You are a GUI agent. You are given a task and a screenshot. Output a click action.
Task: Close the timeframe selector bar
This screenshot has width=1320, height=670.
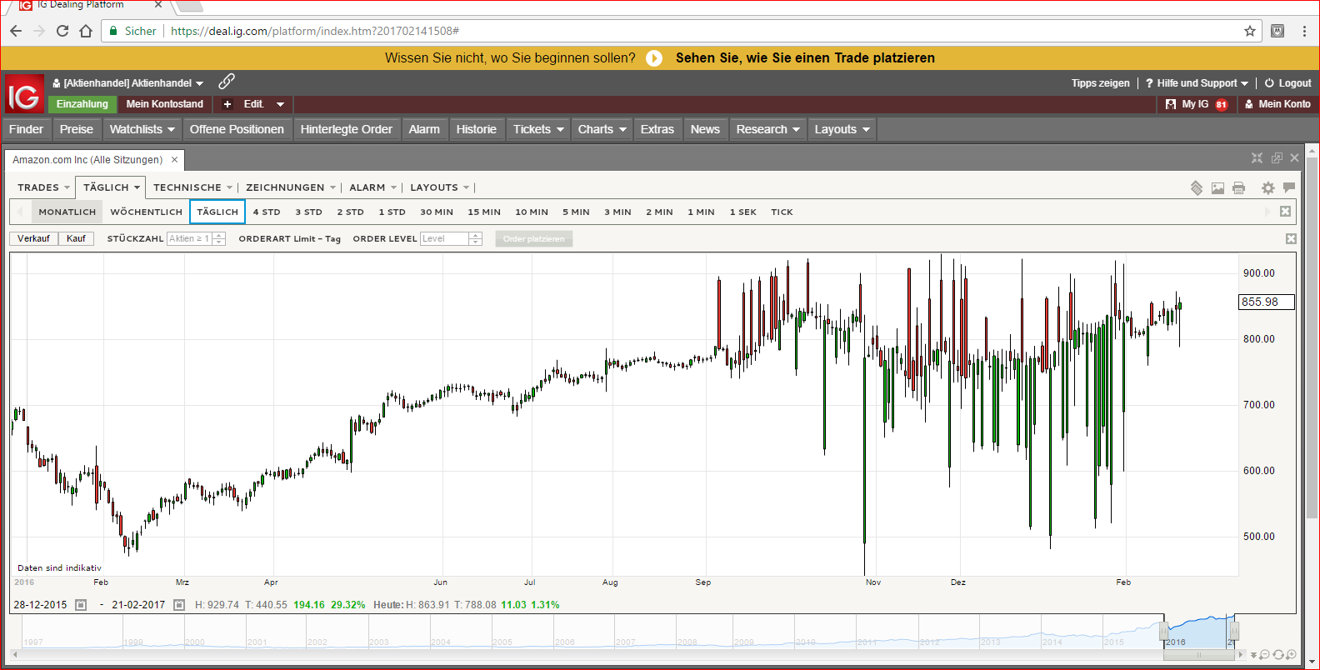(1286, 212)
